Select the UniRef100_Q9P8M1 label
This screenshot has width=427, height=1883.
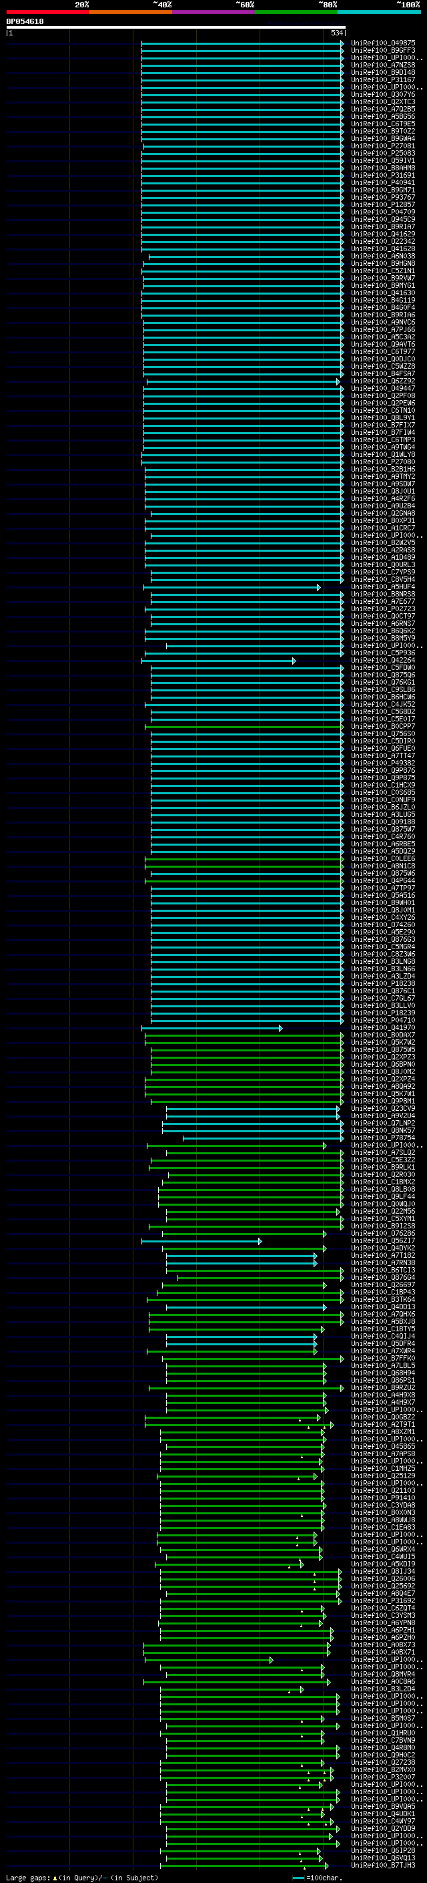coord(383,1101)
